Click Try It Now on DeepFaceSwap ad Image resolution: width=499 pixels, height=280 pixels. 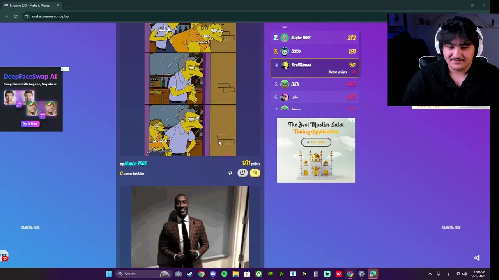(x=30, y=124)
